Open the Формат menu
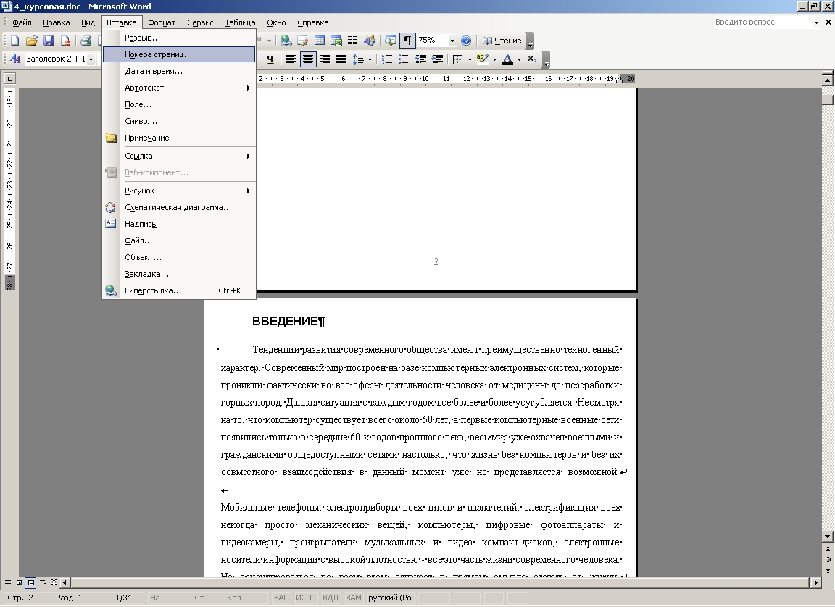This screenshot has width=835, height=607. coord(162,22)
